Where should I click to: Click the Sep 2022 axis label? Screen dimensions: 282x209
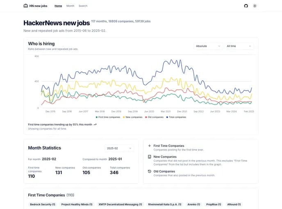[x=198, y=111]
